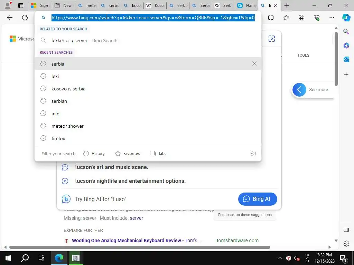The image size is (354, 265).
Task: Click the blue See more arrow button
Action: pyautogui.click(x=299, y=90)
